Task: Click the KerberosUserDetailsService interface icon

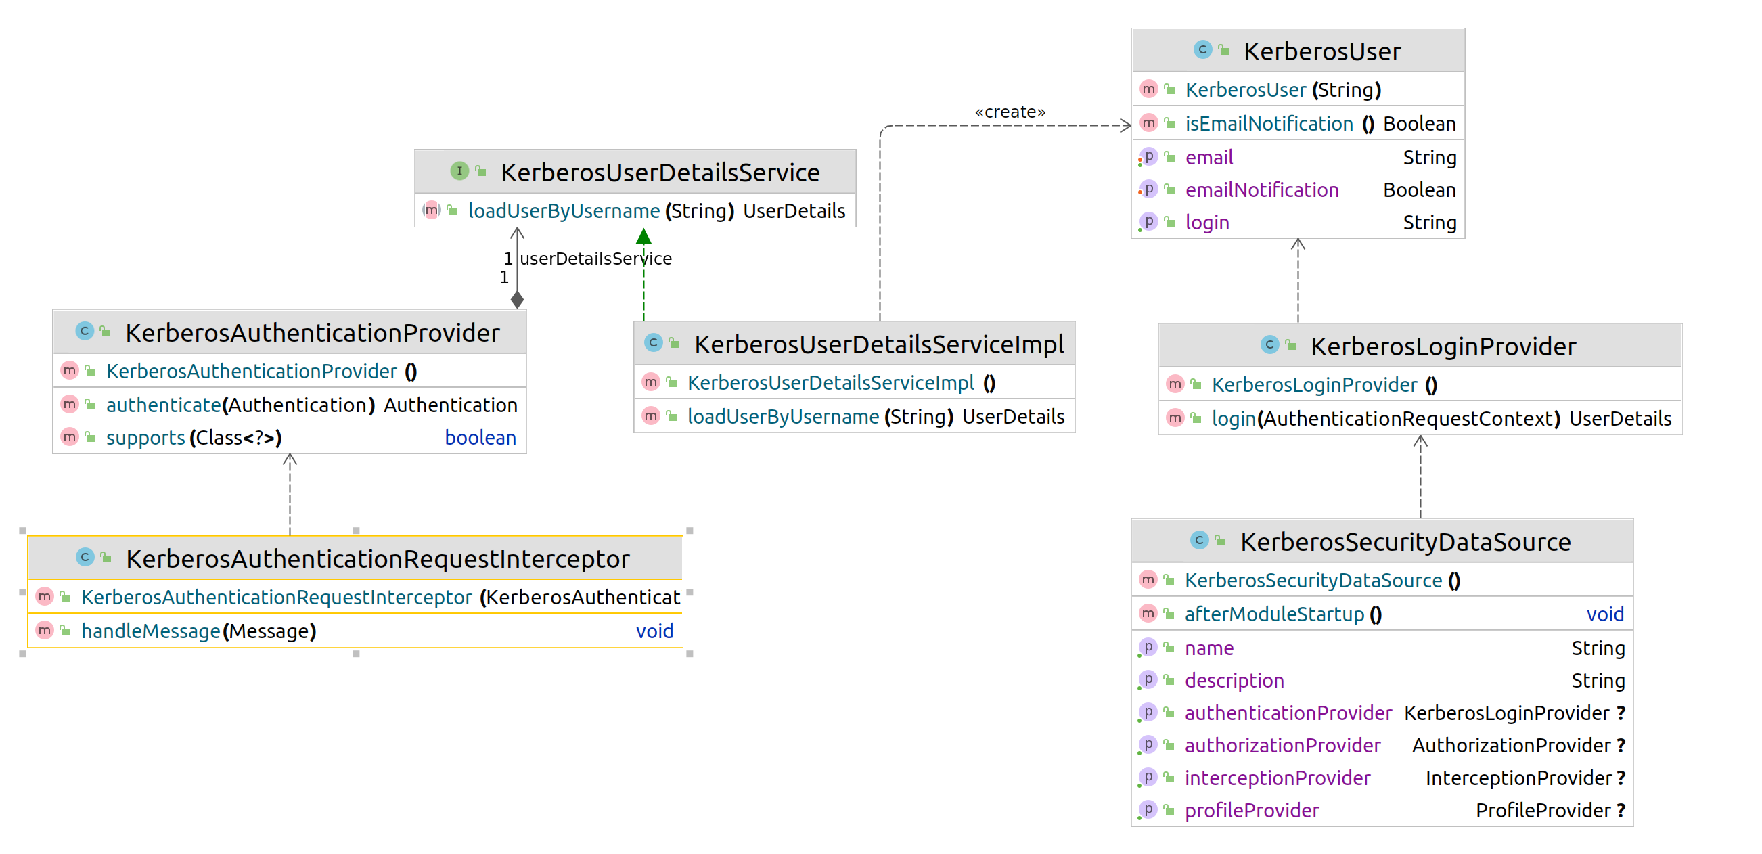Action: pyautogui.click(x=459, y=171)
